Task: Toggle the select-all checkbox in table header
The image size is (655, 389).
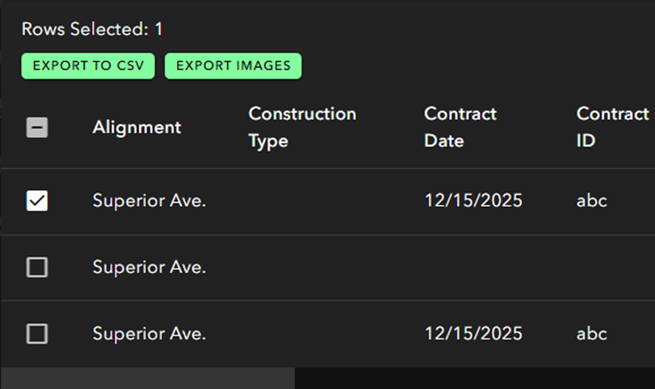Action: 37,127
